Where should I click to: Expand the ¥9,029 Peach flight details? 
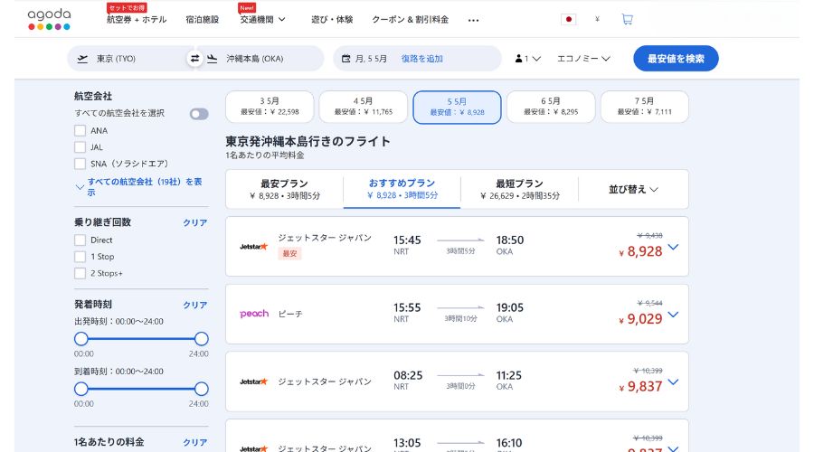pos(673,315)
